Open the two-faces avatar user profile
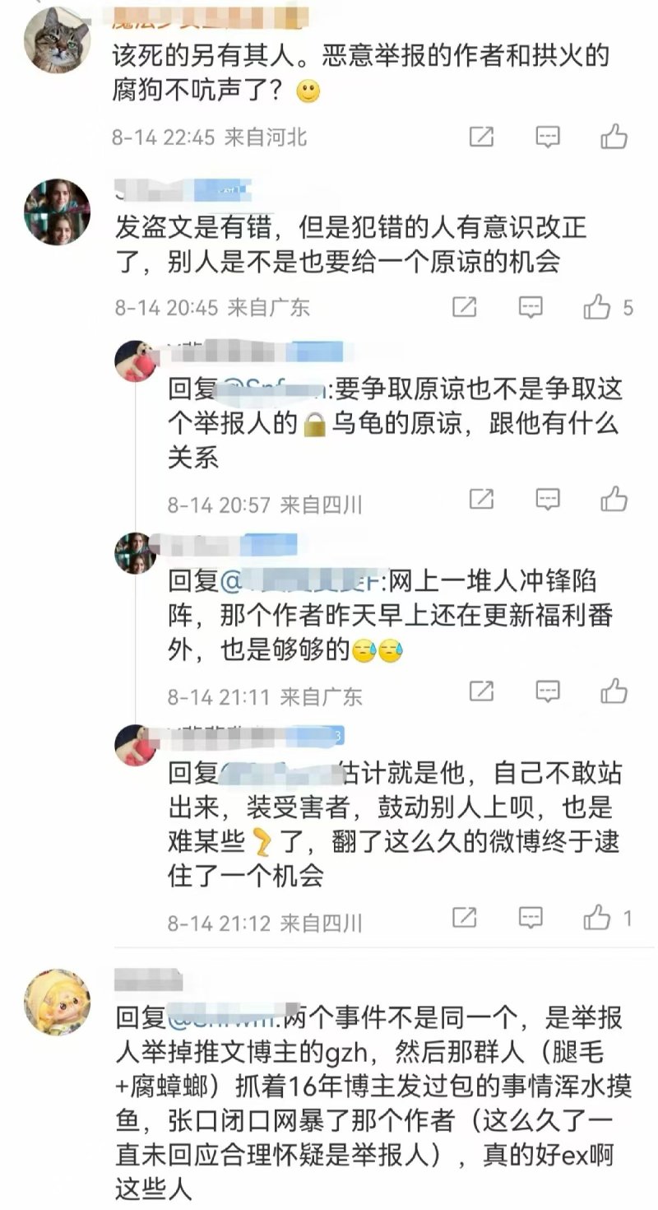658x1210 pixels. point(57,212)
